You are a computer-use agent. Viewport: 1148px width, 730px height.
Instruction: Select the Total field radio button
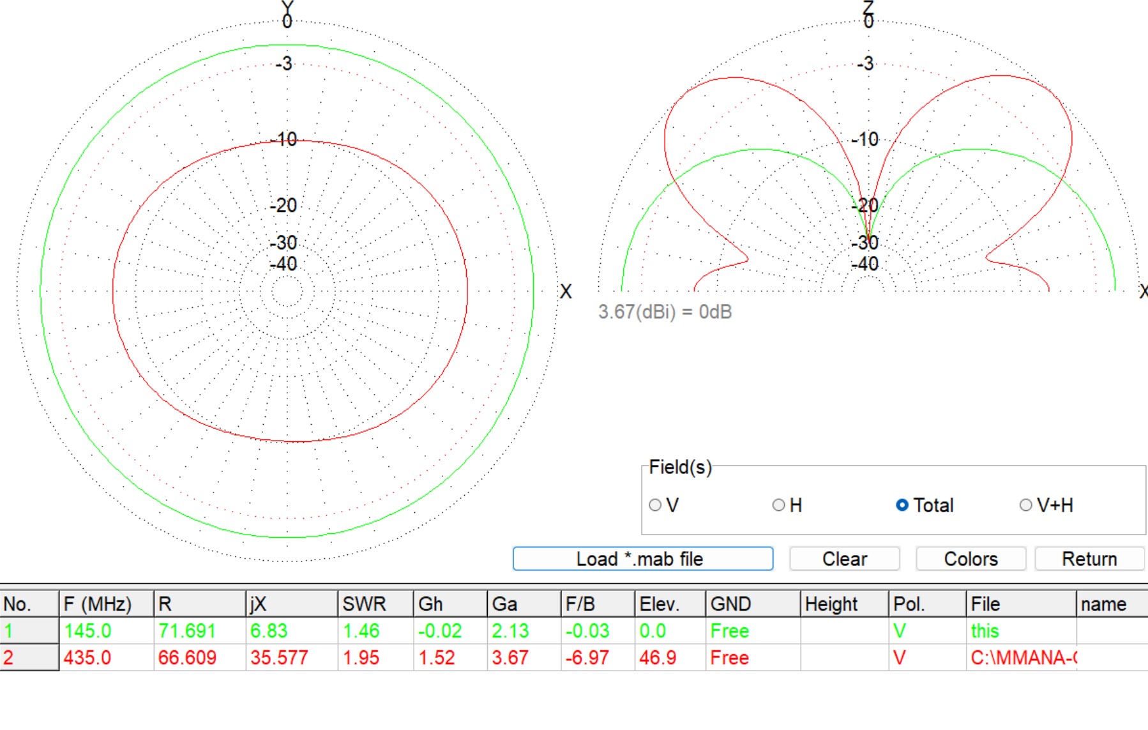click(x=925, y=505)
